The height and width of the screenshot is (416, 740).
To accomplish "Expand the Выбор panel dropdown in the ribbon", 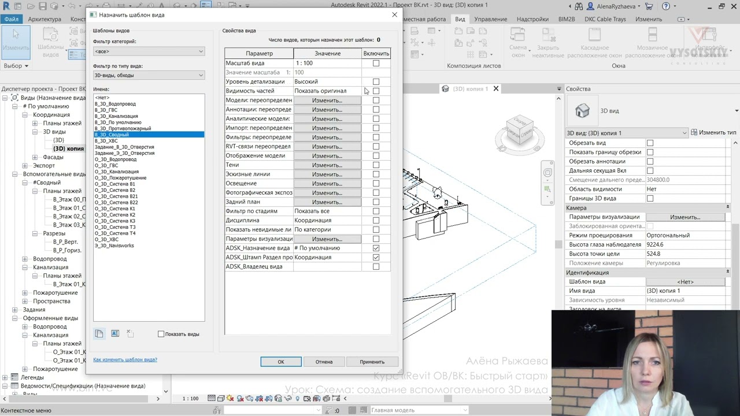I will [x=16, y=66].
